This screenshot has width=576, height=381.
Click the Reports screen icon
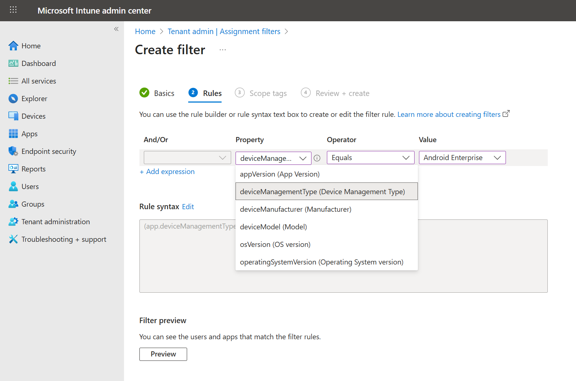[x=13, y=169]
